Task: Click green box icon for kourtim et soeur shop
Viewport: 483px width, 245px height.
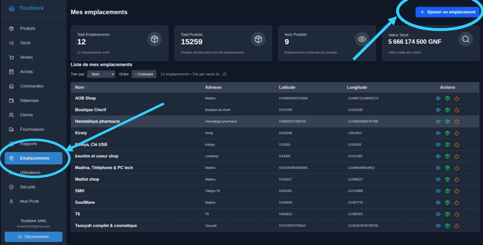Action: coord(447,156)
